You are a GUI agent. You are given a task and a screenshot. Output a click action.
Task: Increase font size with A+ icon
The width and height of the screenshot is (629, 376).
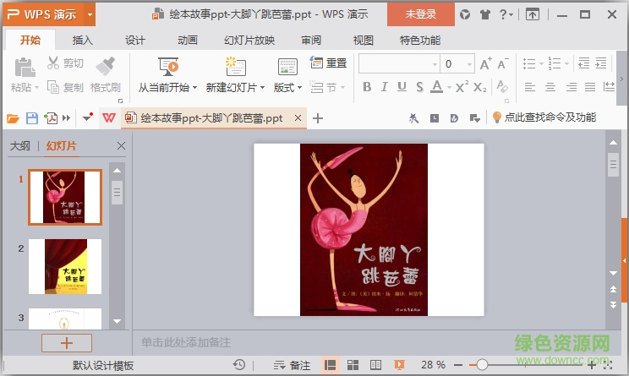tap(486, 63)
